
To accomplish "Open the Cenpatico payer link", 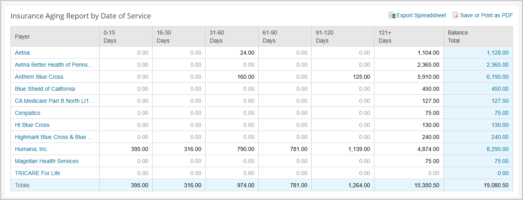I will [x=27, y=113].
